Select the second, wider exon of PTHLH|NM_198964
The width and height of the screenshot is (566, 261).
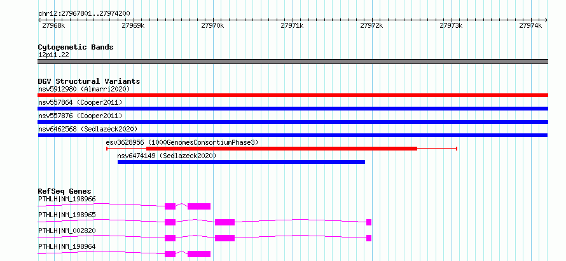click(199, 254)
